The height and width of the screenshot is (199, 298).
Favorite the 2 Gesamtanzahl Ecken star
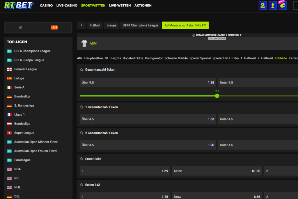pos(81,133)
